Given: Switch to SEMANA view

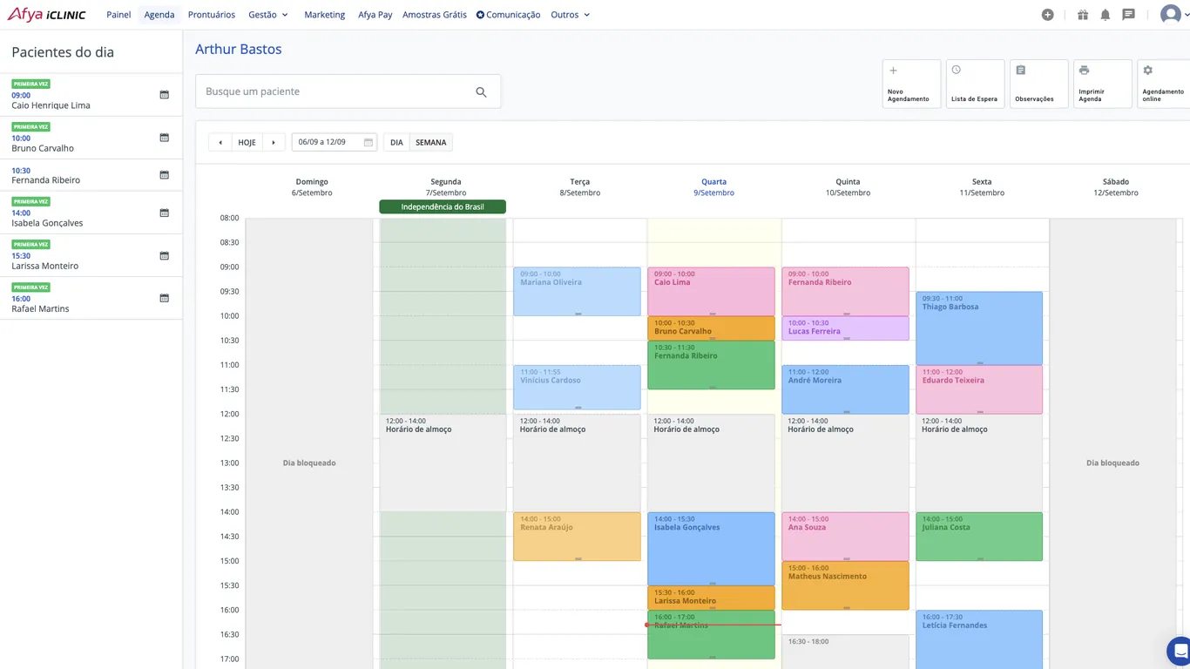Looking at the screenshot, I should (431, 142).
